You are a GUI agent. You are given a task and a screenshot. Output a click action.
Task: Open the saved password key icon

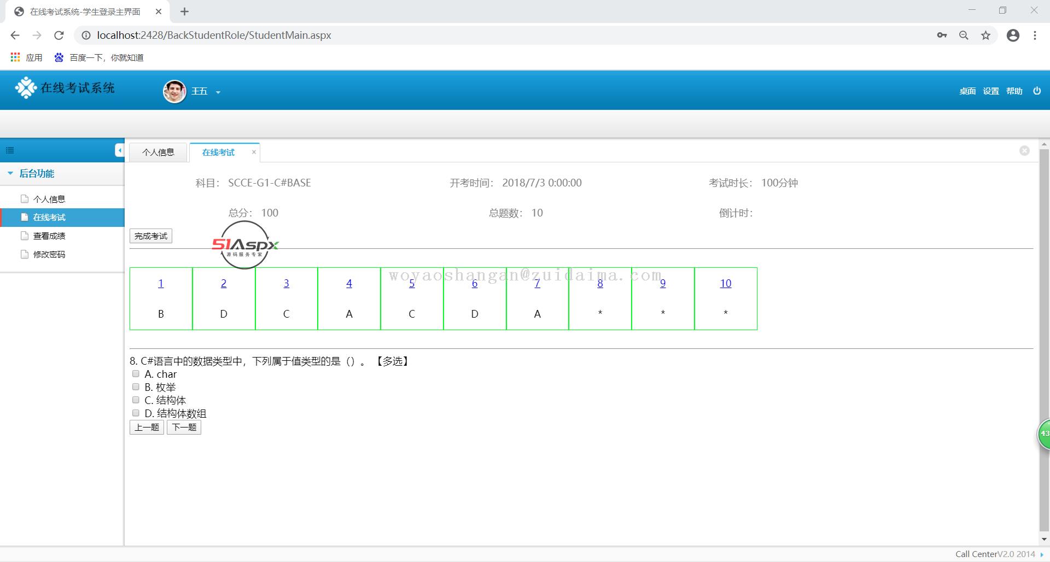click(942, 35)
